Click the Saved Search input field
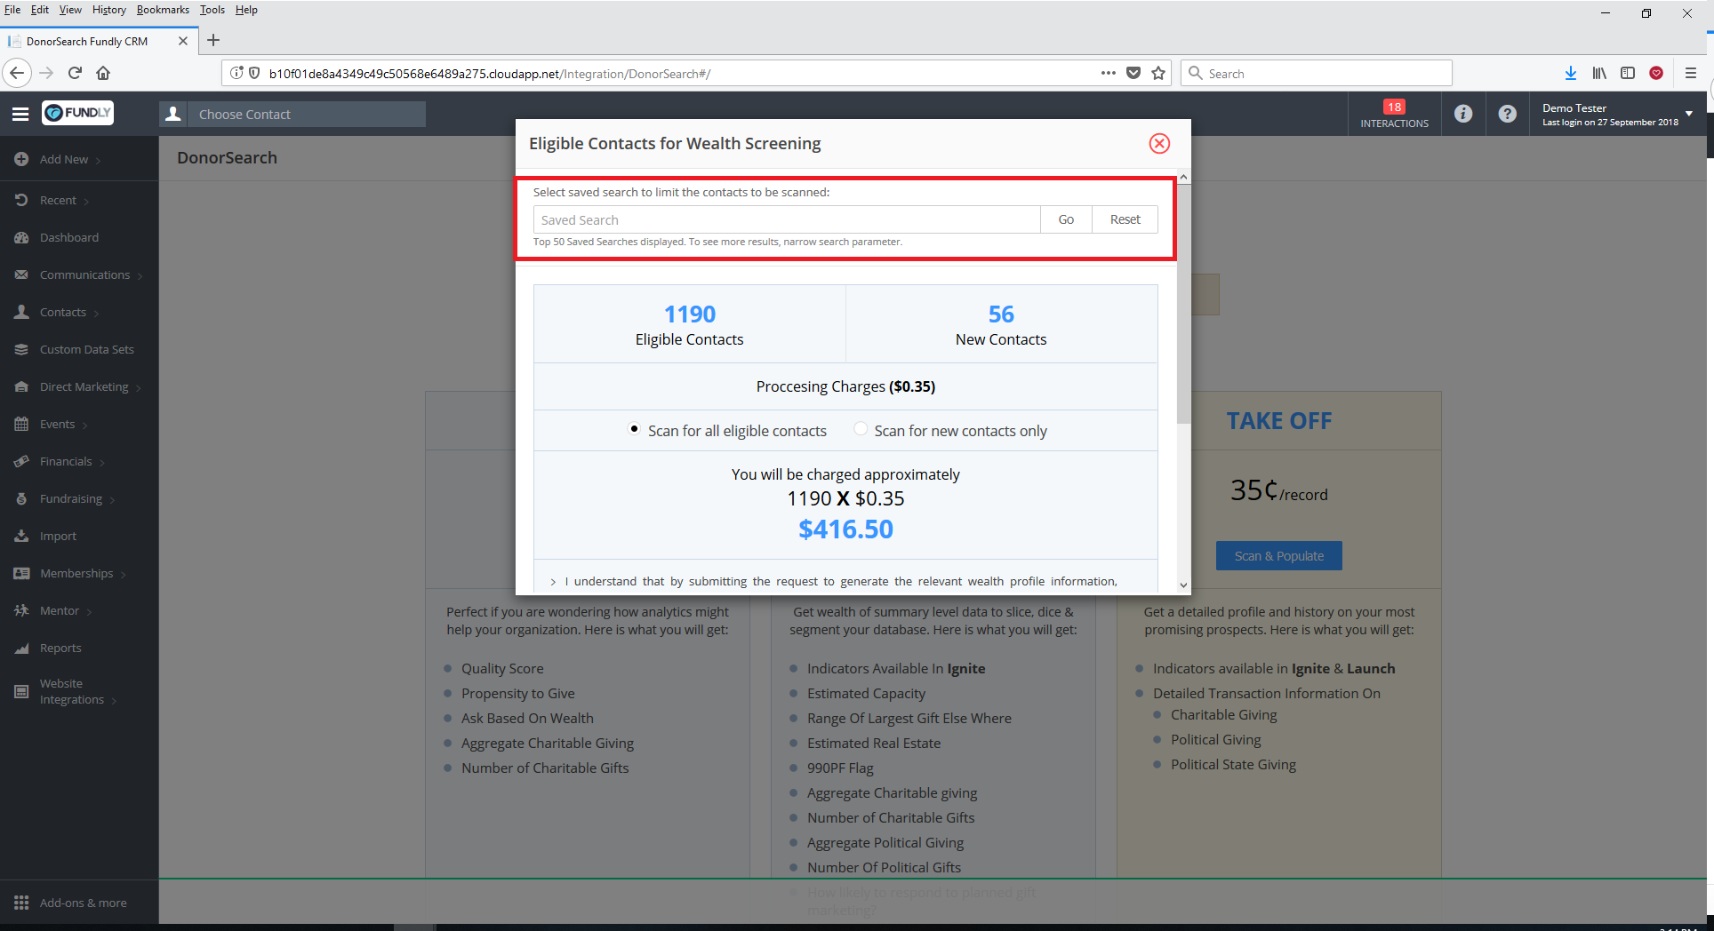This screenshot has width=1714, height=931. click(786, 219)
